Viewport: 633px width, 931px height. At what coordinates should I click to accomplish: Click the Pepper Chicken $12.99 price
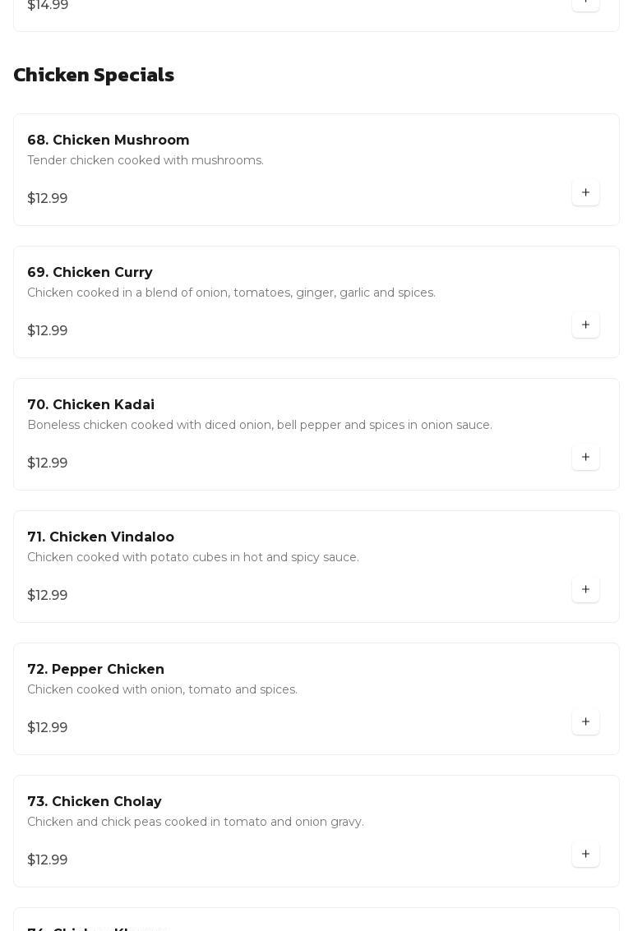coord(48,728)
